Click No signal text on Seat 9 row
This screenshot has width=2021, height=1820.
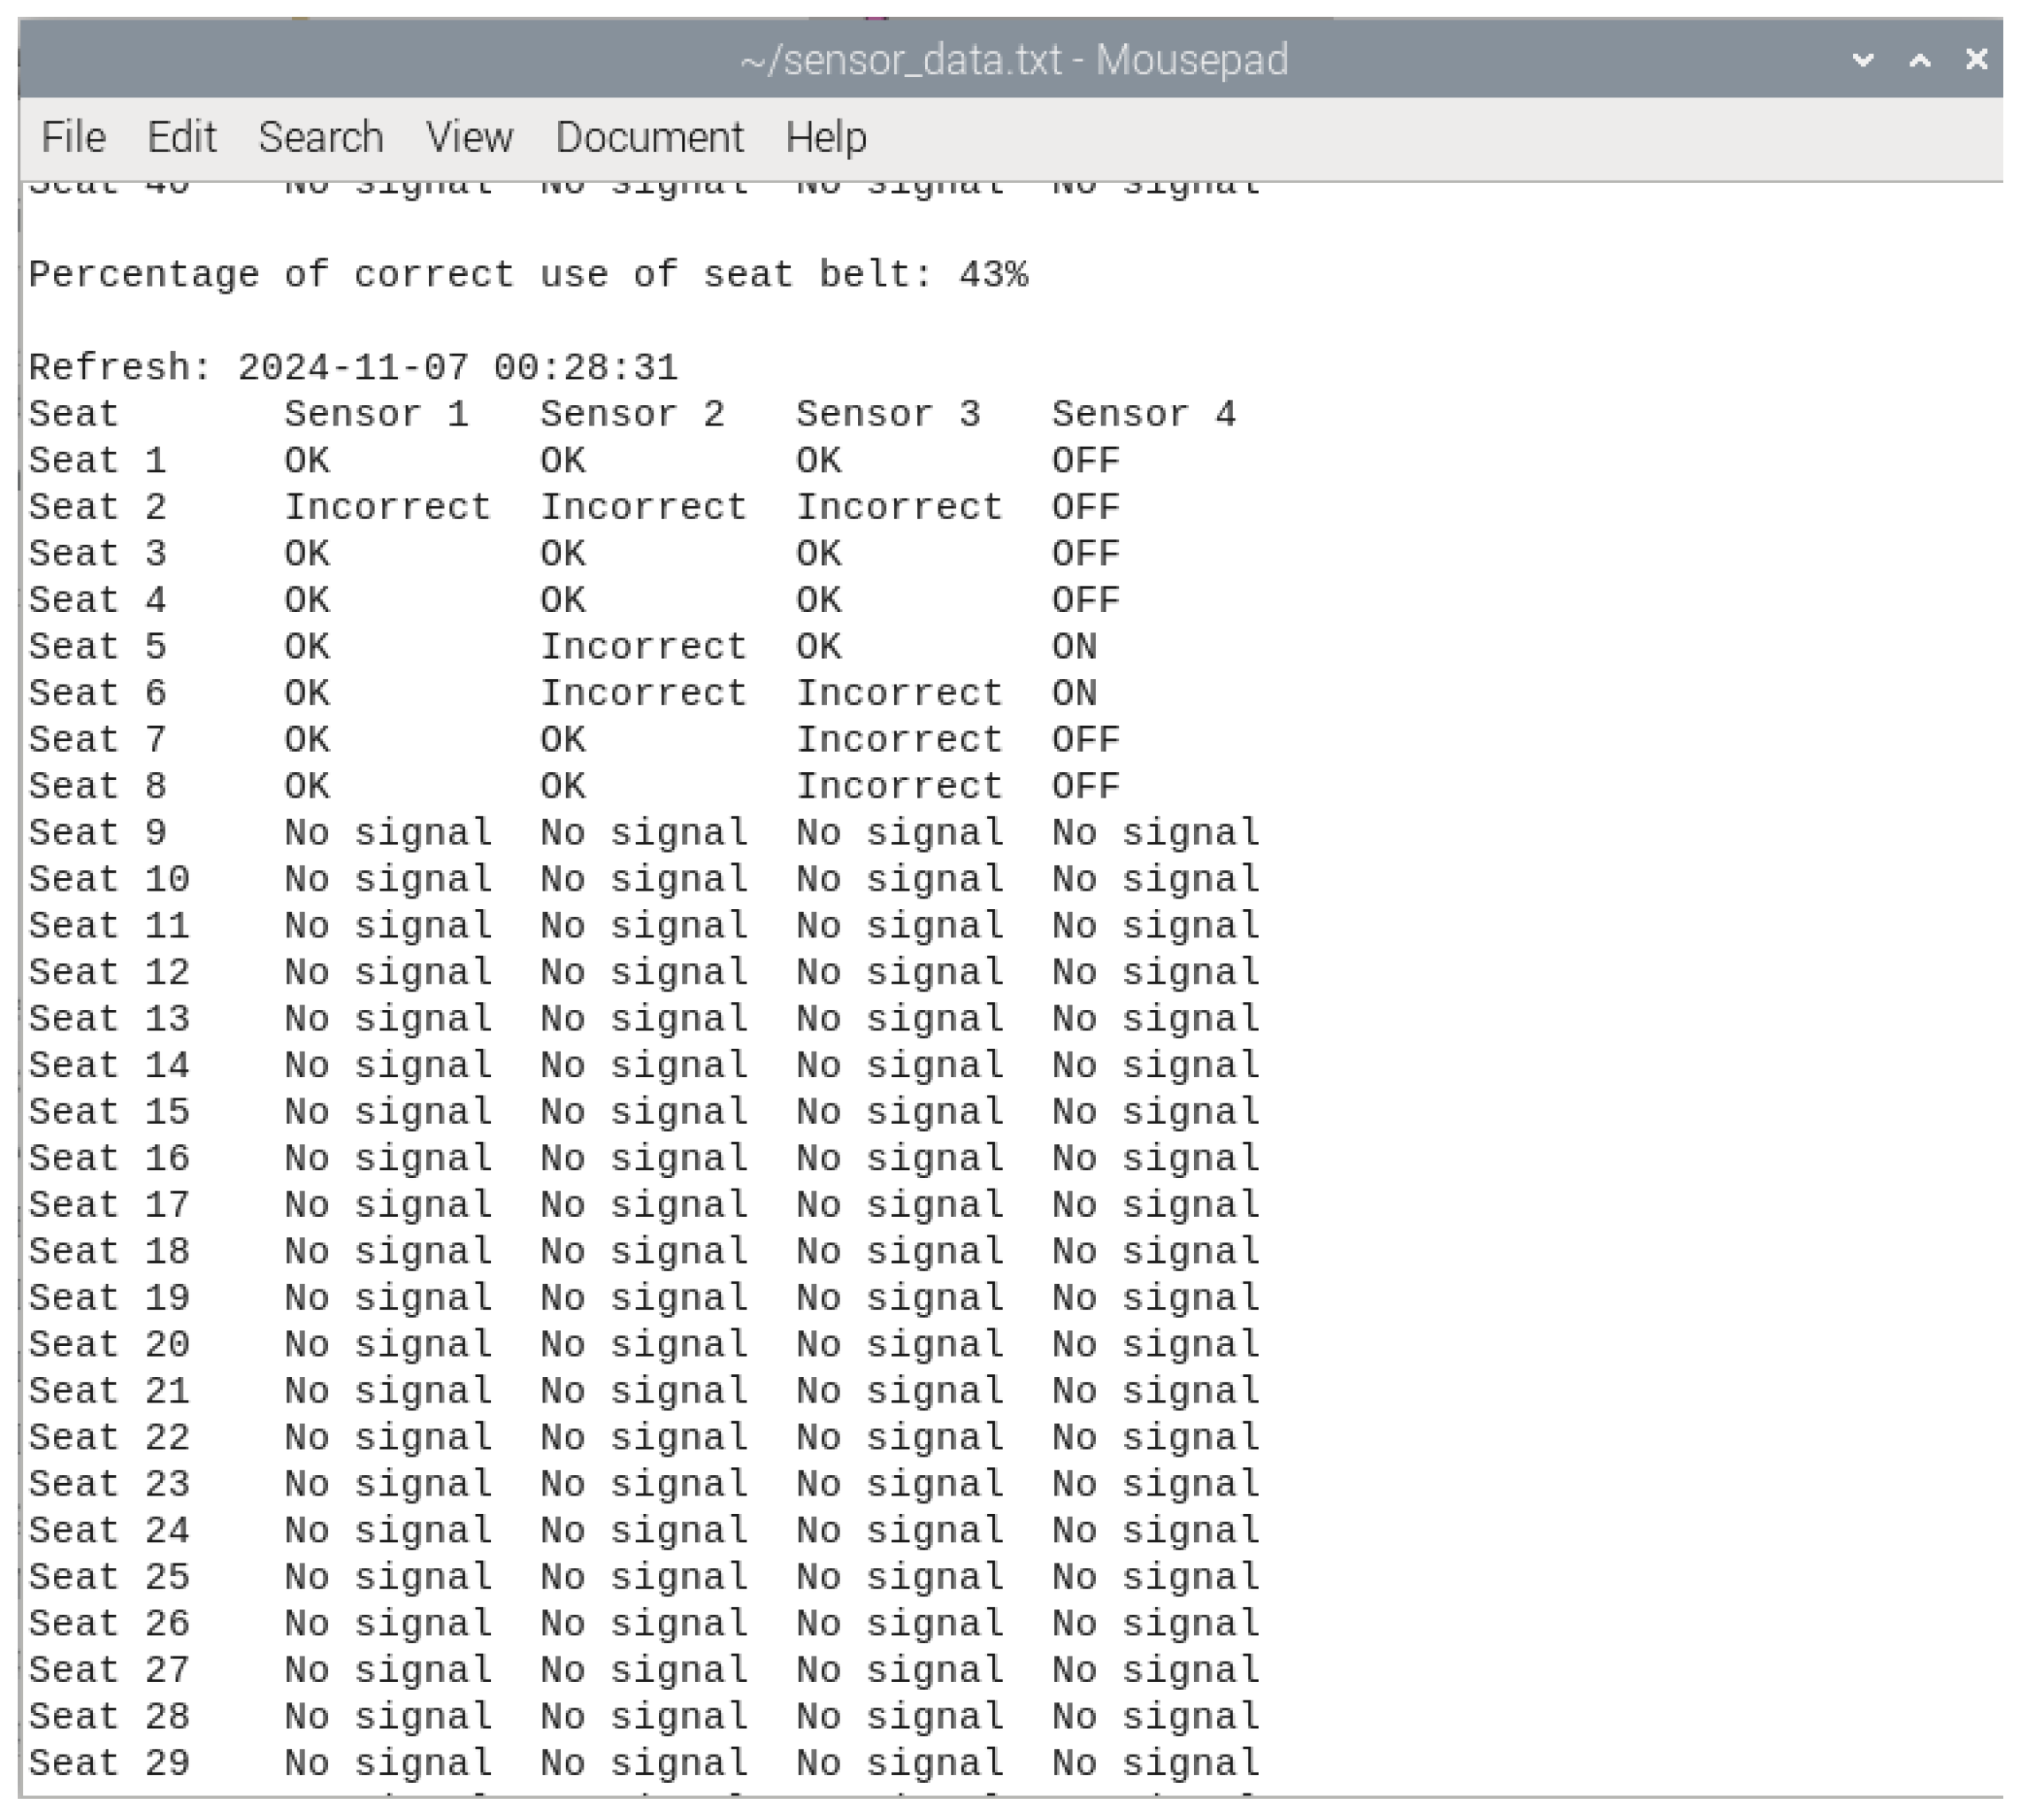(x=386, y=831)
